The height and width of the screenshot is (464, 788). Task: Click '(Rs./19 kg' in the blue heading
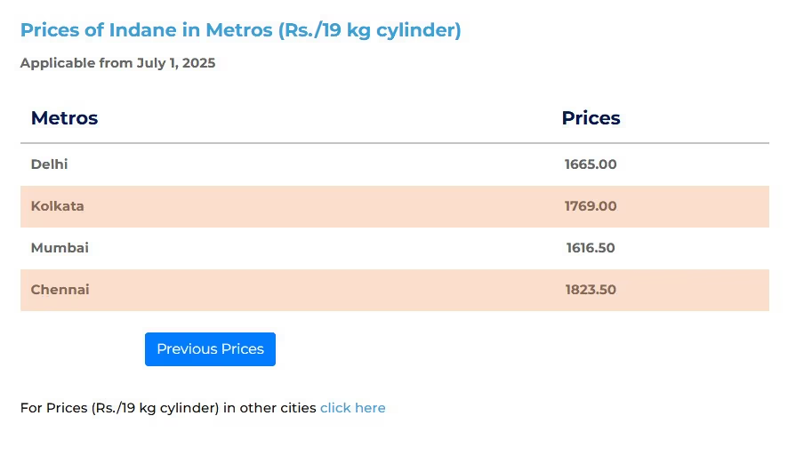click(x=325, y=30)
